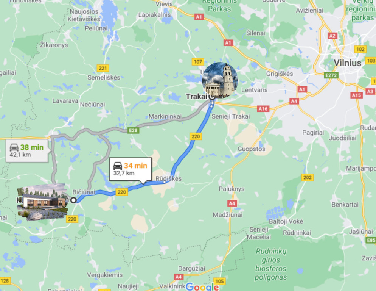This screenshot has width=376, height=291.
Task: Click the car icon in 34 min box
Action: click(x=118, y=166)
